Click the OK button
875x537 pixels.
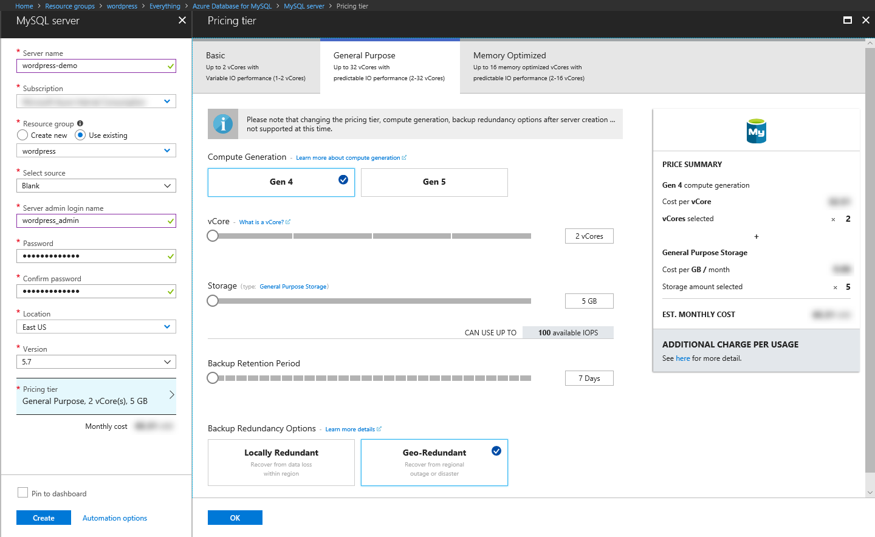tap(235, 518)
